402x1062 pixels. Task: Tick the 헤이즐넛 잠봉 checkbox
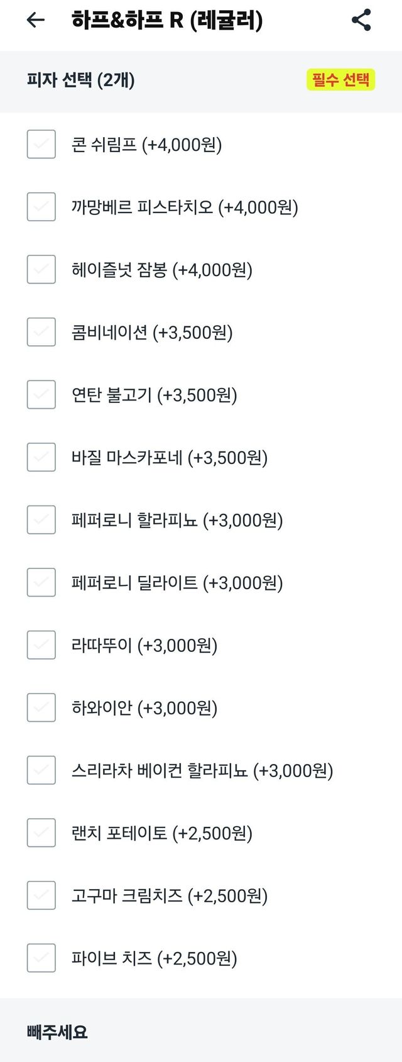tap(41, 270)
